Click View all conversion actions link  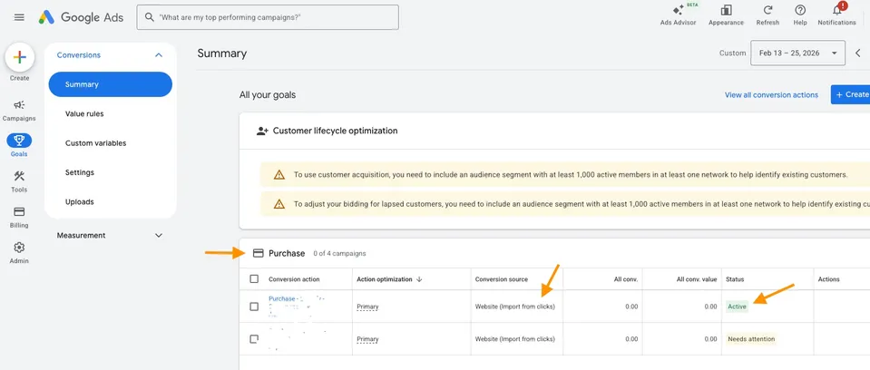pyautogui.click(x=771, y=95)
